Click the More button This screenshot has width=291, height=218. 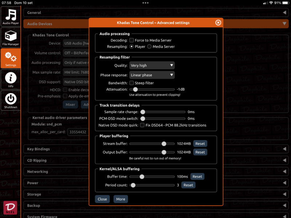click(x=120, y=199)
